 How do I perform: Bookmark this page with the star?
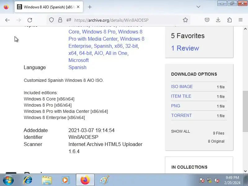point(185,20)
